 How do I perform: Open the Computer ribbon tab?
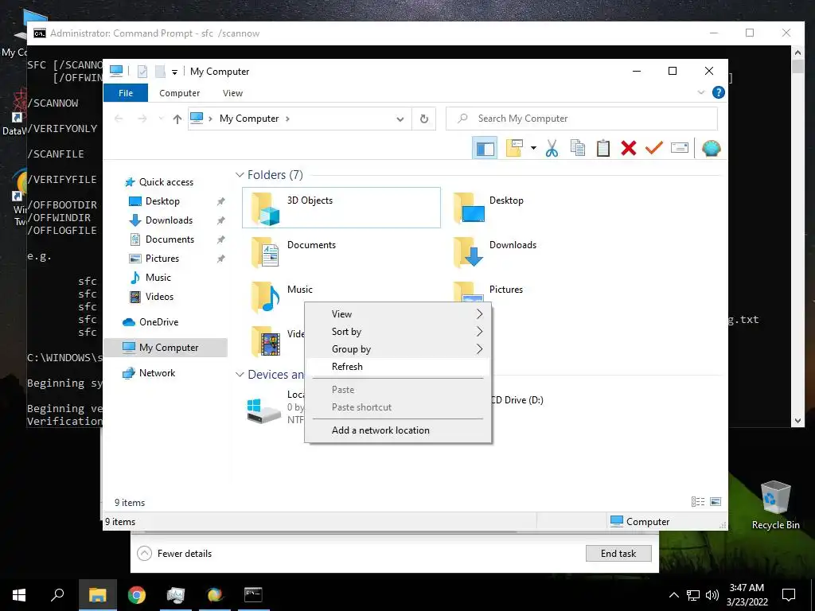click(x=179, y=93)
